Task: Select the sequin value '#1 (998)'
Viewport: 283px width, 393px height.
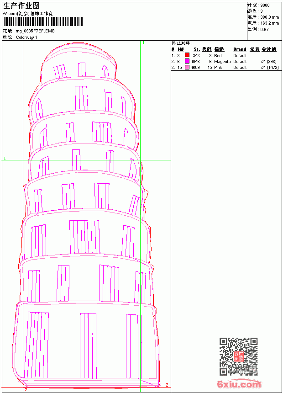Action: [x=269, y=61]
